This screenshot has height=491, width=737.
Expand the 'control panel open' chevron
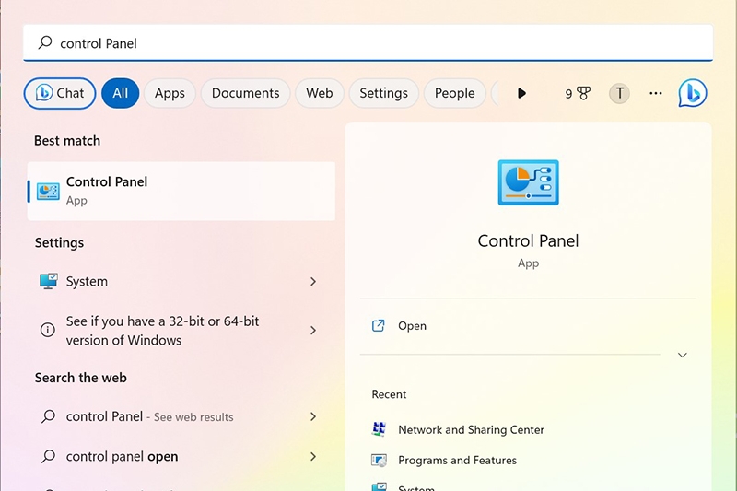click(313, 456)
